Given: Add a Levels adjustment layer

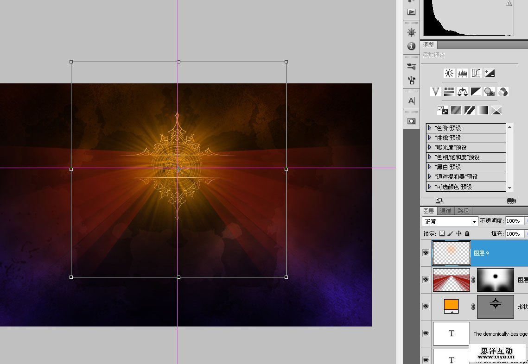Looking at the screenshot, I should [462, 73].
